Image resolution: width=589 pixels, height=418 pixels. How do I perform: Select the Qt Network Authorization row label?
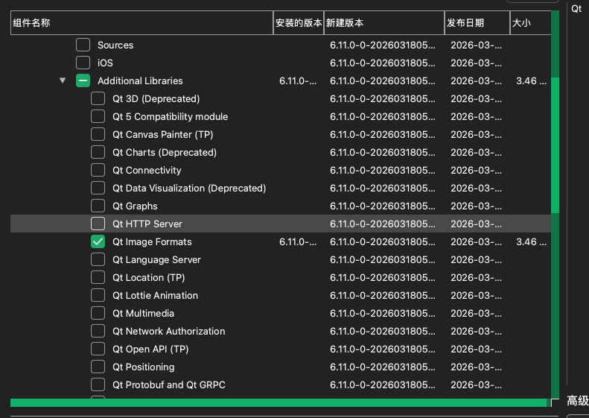pos(169,331)
